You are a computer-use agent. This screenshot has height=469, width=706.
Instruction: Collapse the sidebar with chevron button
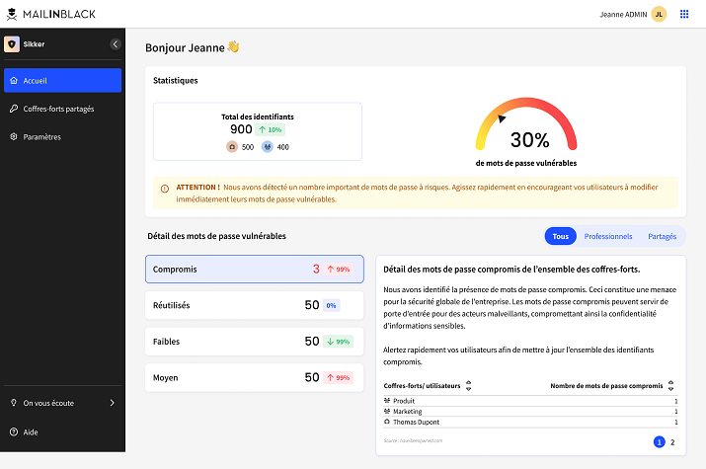pos(116,44)
